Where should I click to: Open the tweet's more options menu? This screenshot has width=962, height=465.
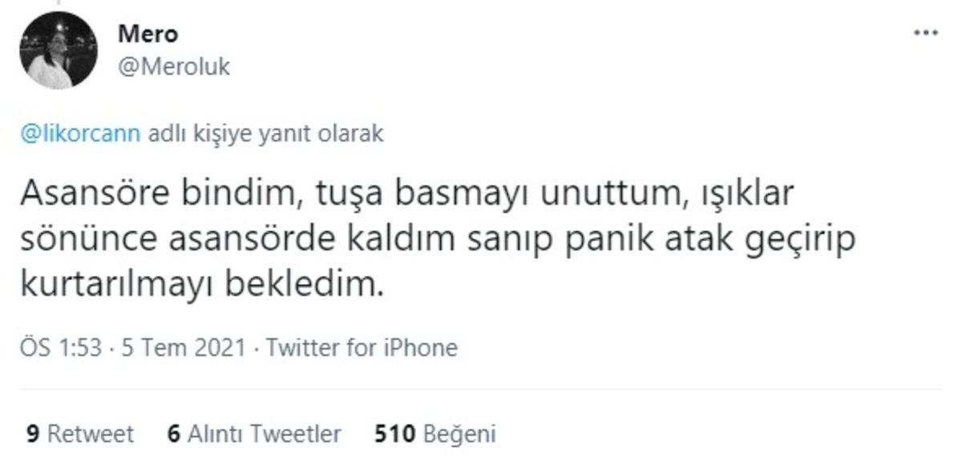(x=926, y=33)
